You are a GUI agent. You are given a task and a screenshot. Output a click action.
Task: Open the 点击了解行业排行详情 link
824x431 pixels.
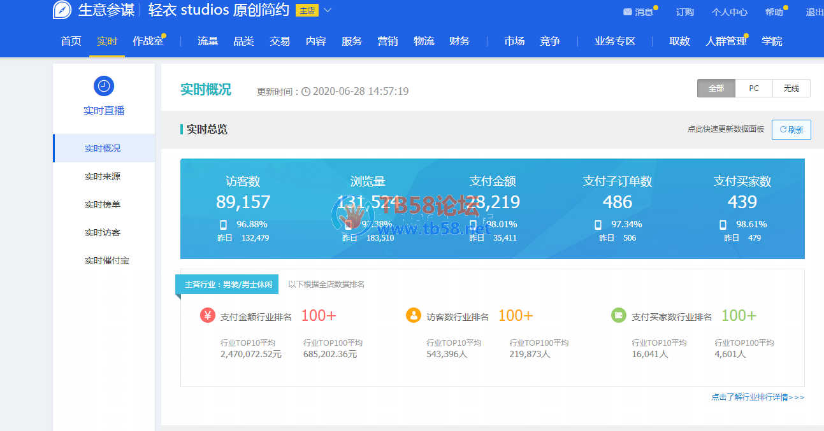coord(758,397)
